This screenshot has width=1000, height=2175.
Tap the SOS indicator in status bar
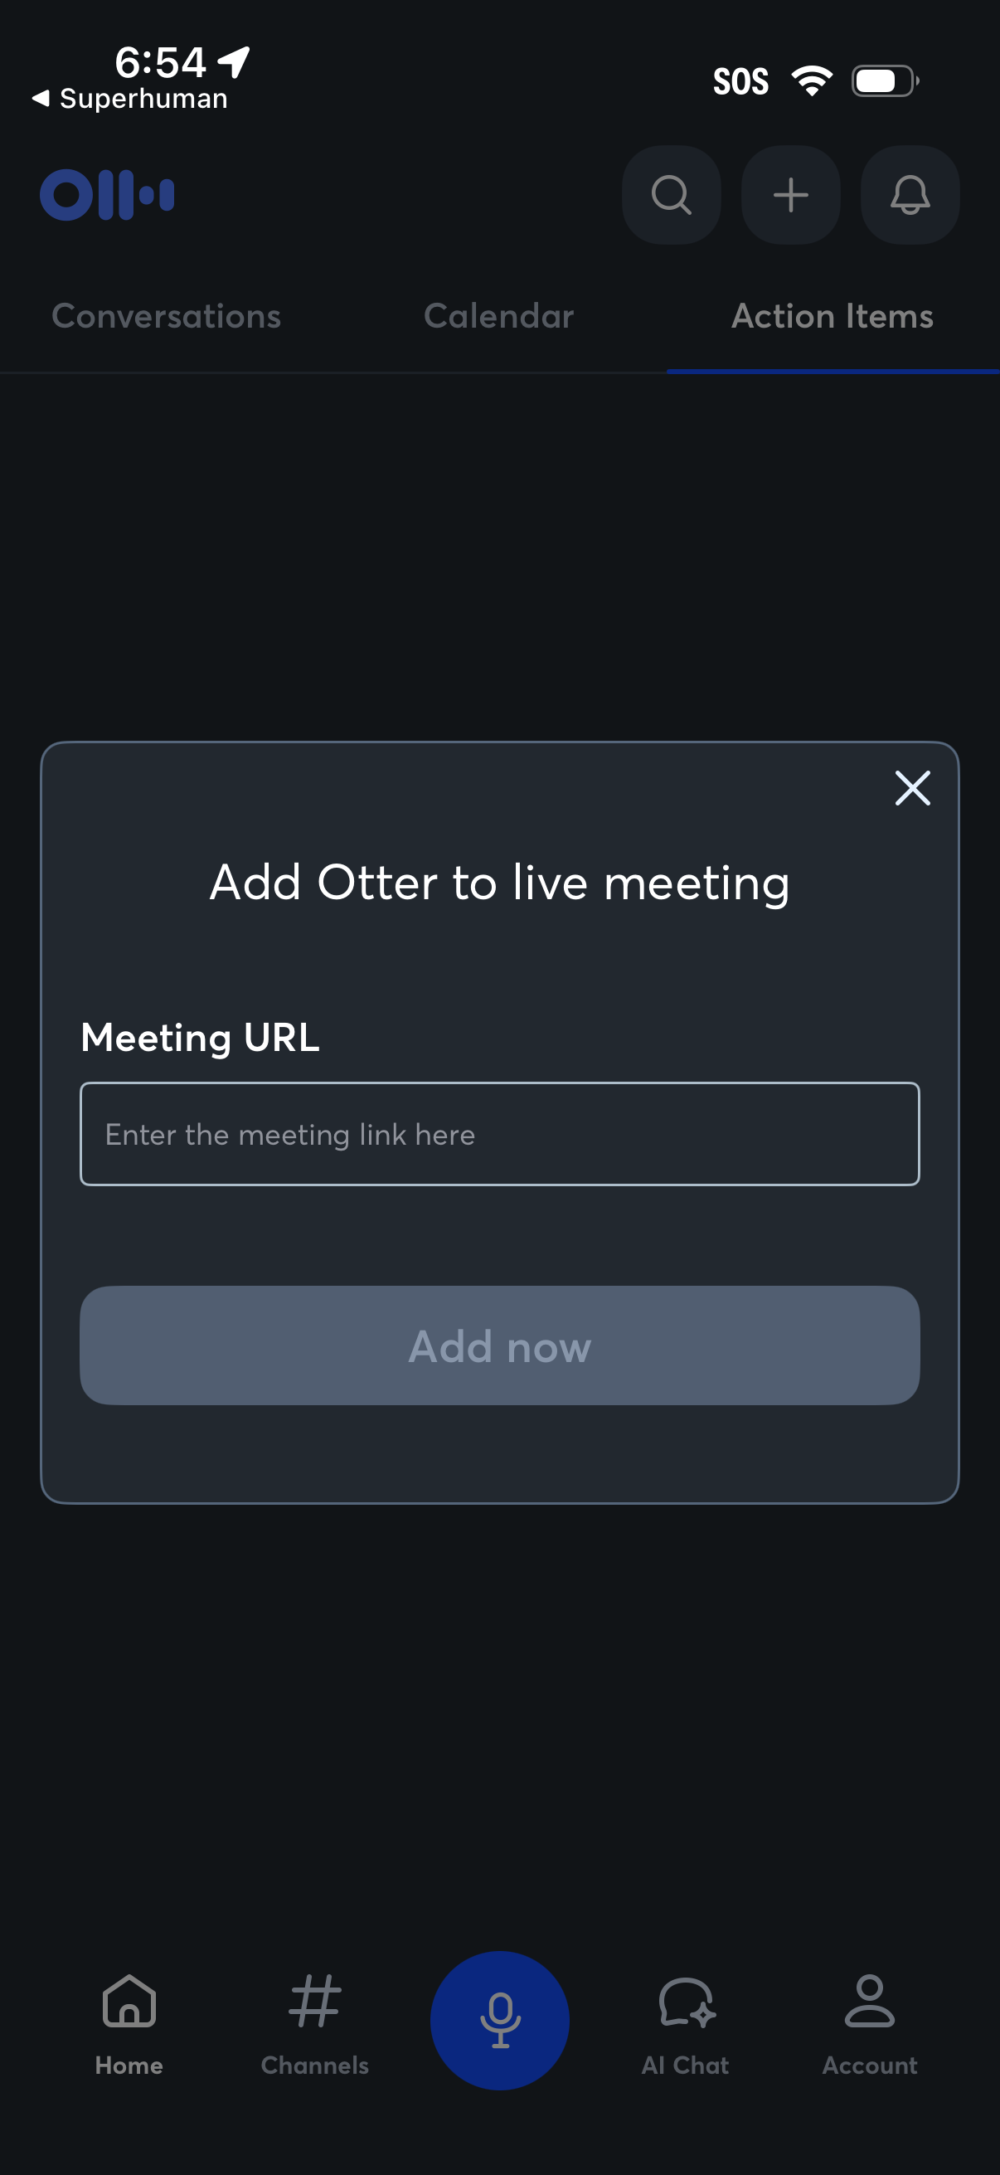[x=740, y=80]
